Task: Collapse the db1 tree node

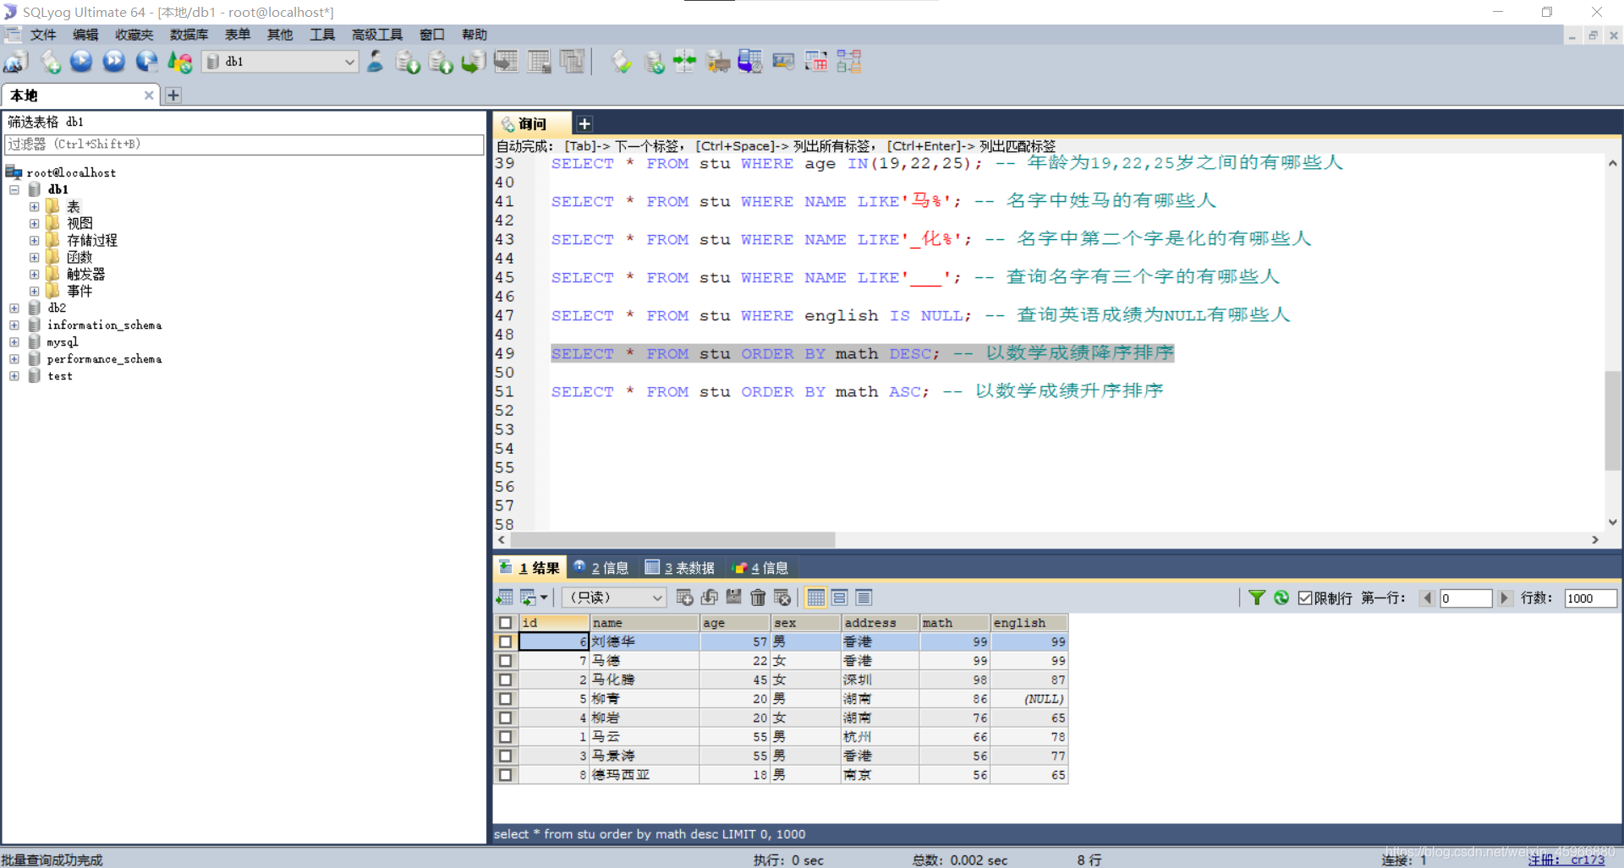Action: (14, 189)
